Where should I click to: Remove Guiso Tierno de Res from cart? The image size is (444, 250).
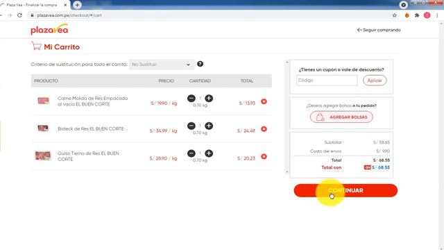[264, 156]
